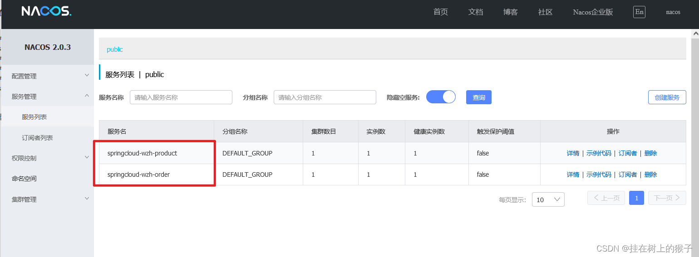This screenshot has width=699, height=257.
Task: Open 订阅者列表 in the sidebar
Action: (x=37, y=138)
